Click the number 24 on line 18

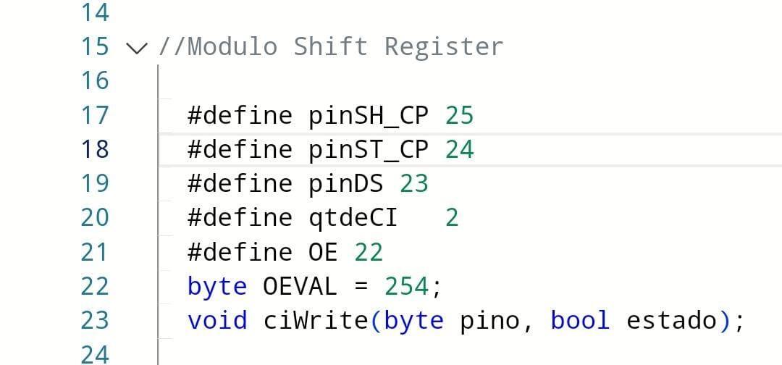pyautogui.click(x=459, y=150)
